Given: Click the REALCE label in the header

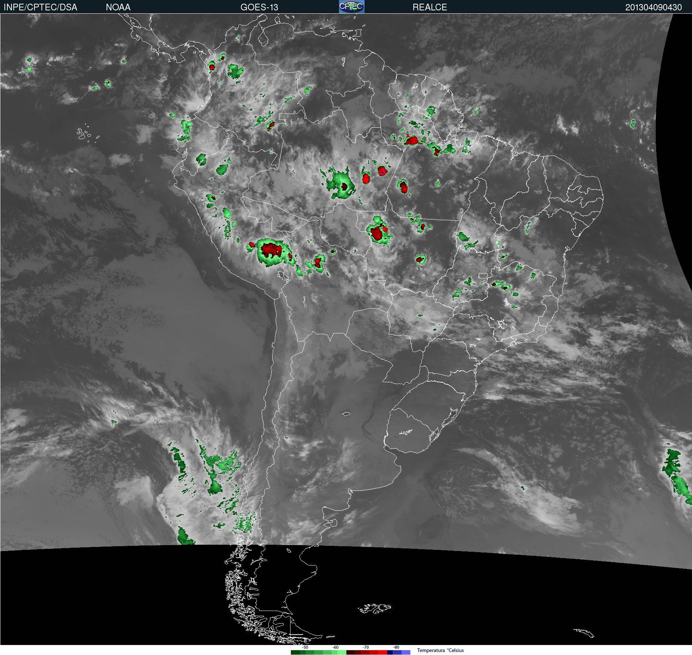Looking at the screenshot, I should (x=430, y=7).
